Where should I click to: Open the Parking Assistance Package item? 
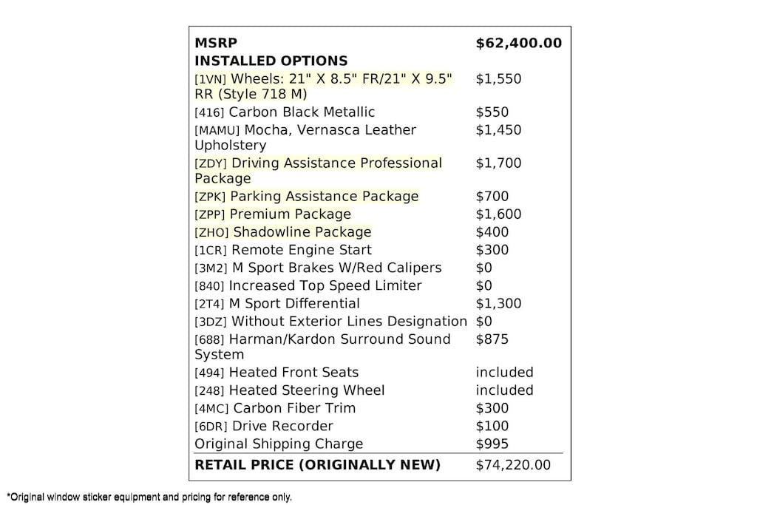coord(307,196)
